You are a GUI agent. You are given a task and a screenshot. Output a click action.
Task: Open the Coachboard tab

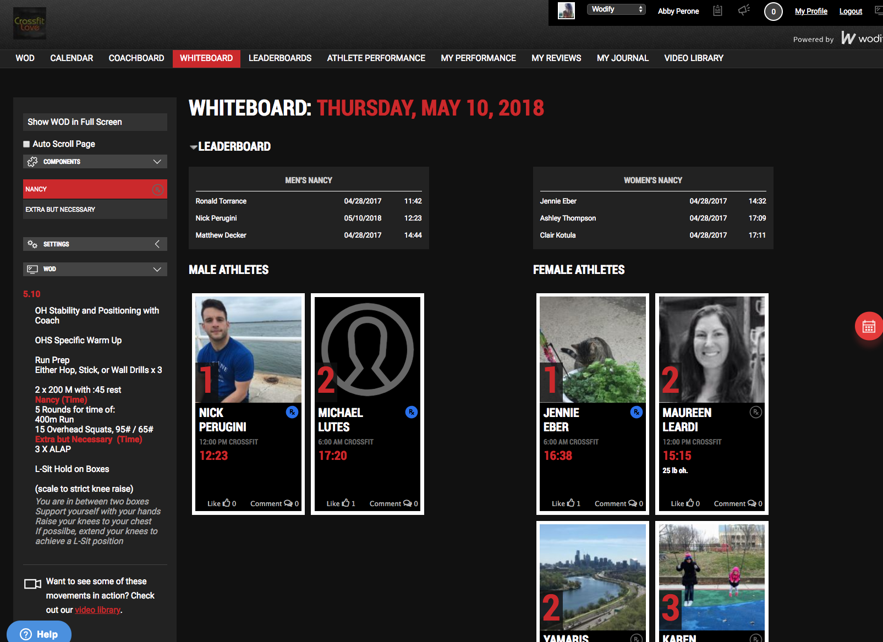(136, 58)
